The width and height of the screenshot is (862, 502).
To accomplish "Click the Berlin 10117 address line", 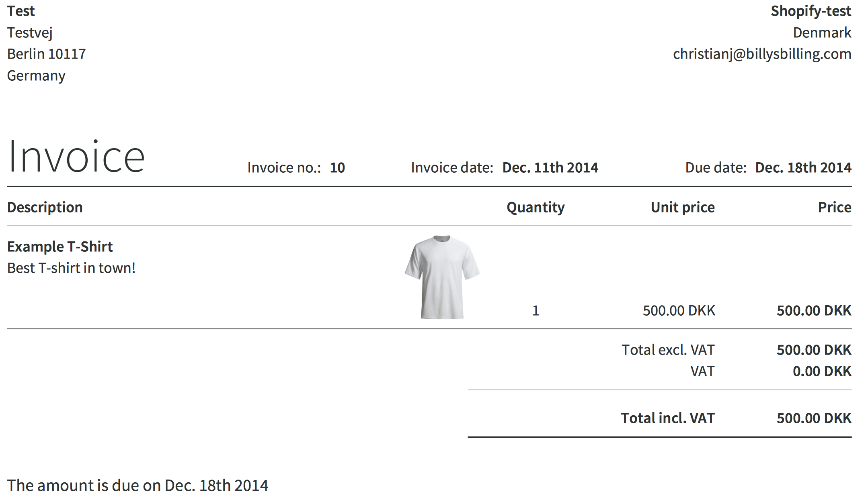I will pos(47,54).
